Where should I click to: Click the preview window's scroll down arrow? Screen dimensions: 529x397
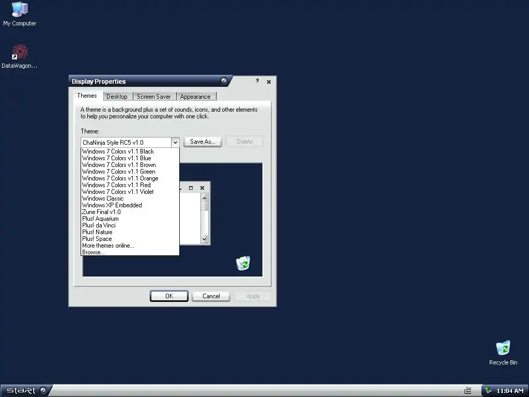point(205,239)
